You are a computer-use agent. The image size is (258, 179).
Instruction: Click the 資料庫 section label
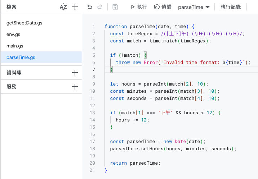pos(14,73)
